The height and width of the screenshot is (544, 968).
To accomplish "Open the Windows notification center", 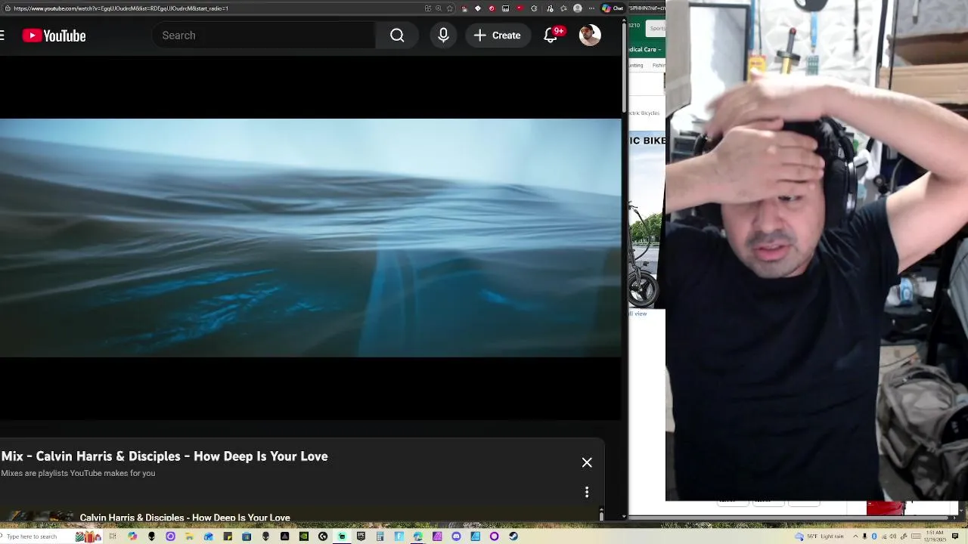I will tap(955, 536).
